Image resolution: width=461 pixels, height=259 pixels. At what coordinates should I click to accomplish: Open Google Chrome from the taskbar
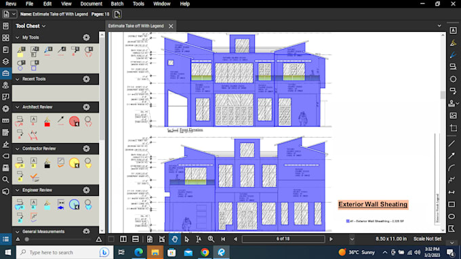coord(205,252)
